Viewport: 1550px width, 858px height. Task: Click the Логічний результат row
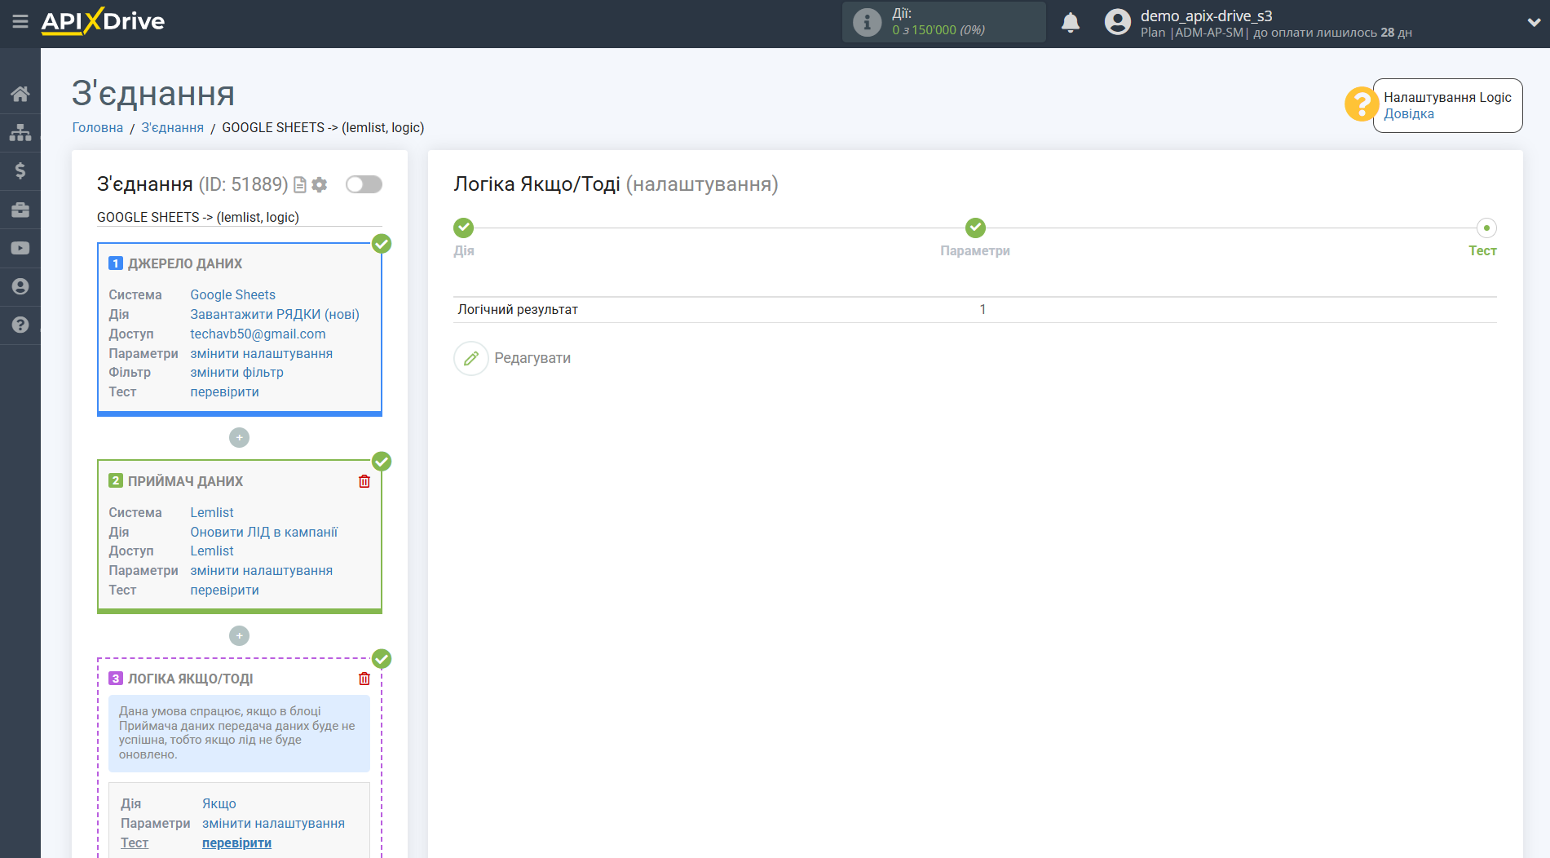click(x=975, y=310)
